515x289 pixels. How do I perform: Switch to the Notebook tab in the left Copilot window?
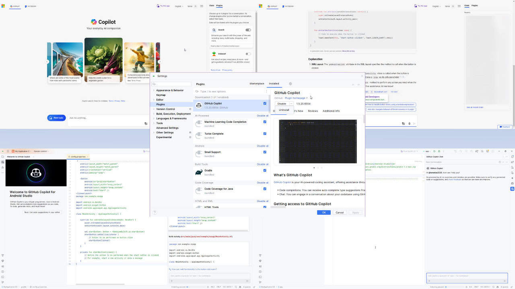[x=30, y=6]
